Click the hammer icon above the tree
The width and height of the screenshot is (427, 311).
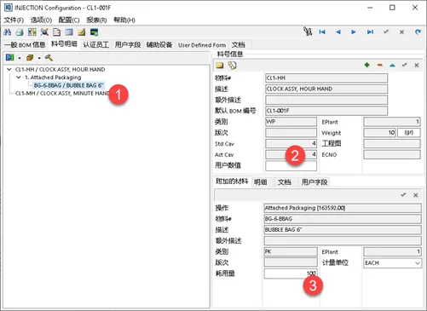(x=49, y=58)
